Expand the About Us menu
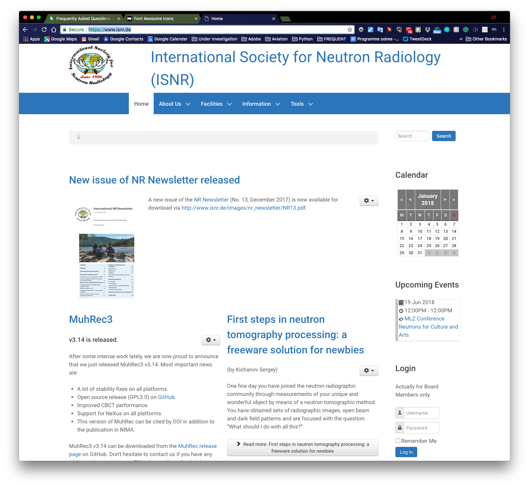529x488 pixels. [x=174, y=104]
